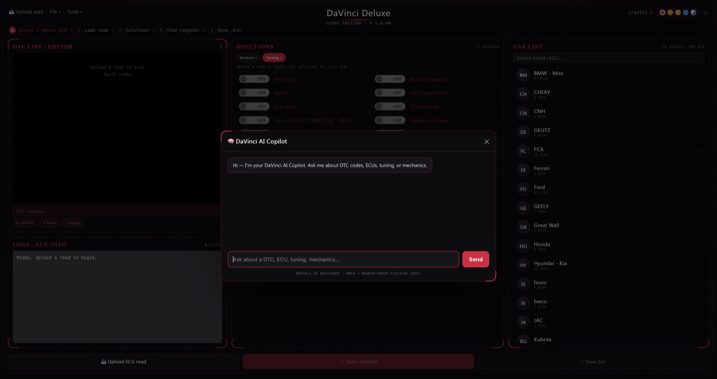Viewport: 717px width, 379px height.
Task: Enable the E85 Conversion switch
Action: 390,93
